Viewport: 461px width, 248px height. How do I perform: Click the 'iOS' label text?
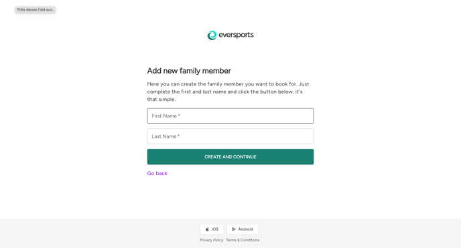tap(215, 229)
